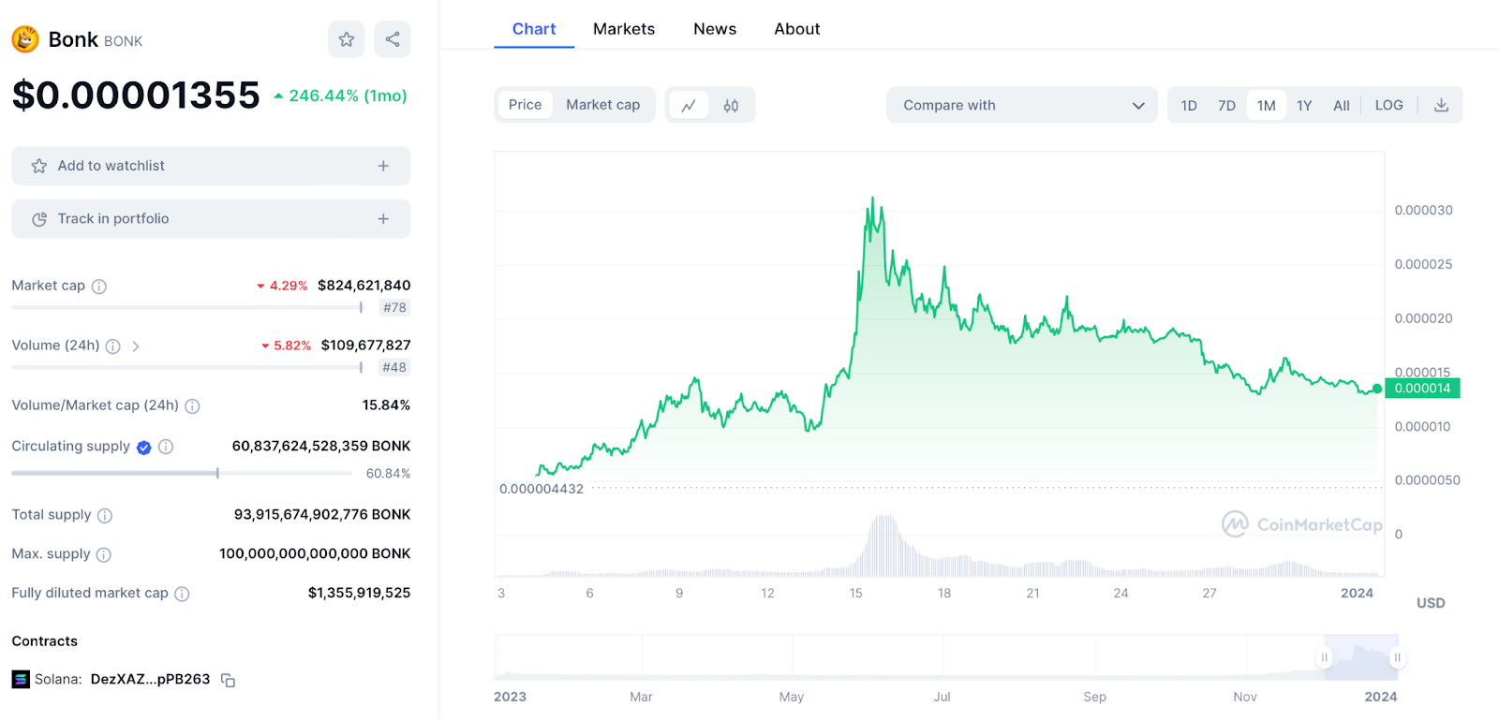1499x721 pixels.
Task: Share the Bonk page
Action: 393,39
